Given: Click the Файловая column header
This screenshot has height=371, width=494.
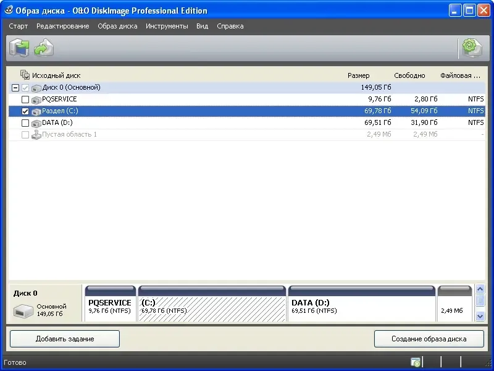Looking at the screenshot, I should point(460,75).
